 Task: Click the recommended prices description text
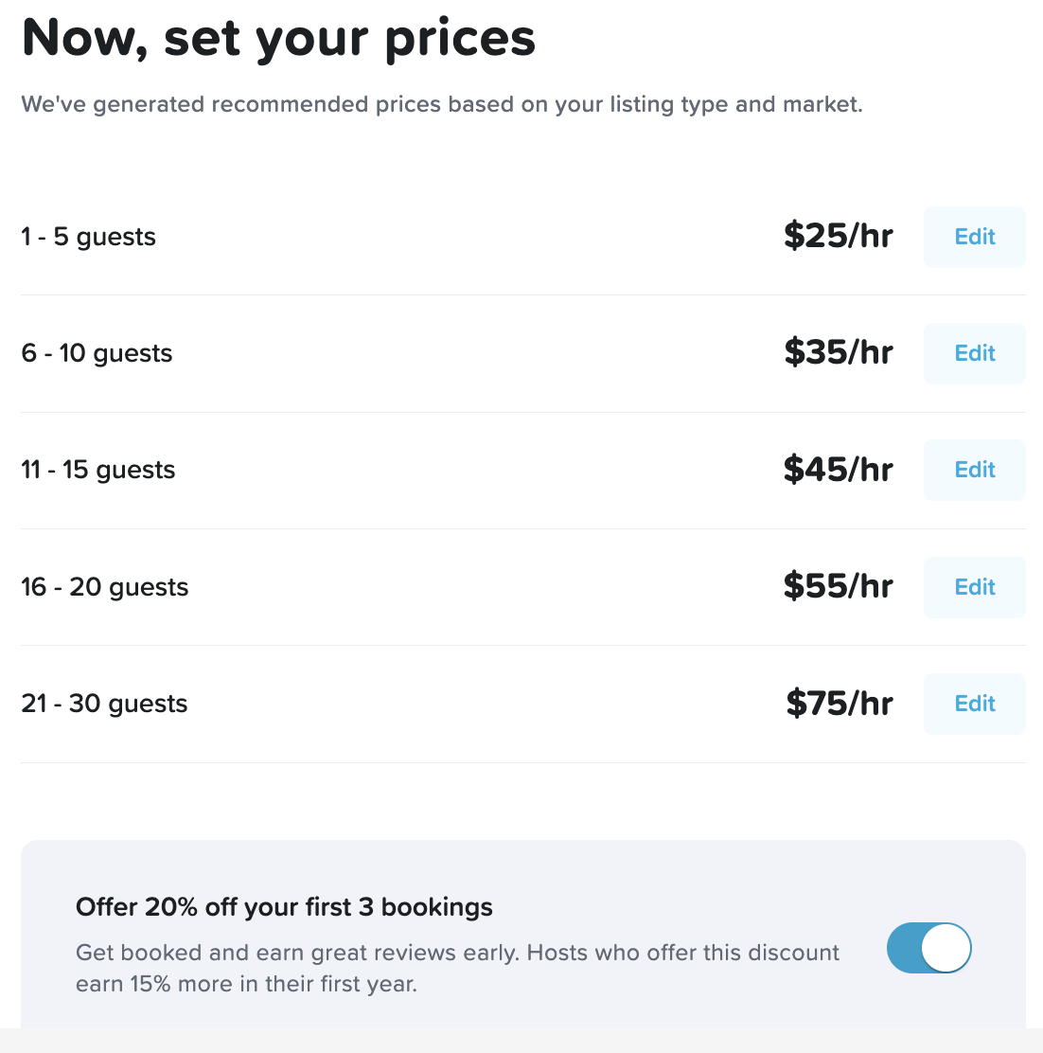[x=442, y=104]
